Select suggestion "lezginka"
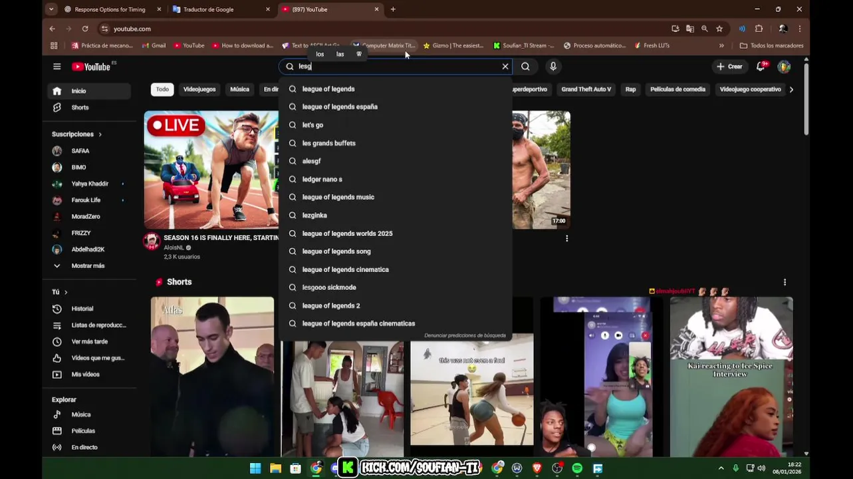The width and height of the screenshot is (853, 479). (395, 216)
